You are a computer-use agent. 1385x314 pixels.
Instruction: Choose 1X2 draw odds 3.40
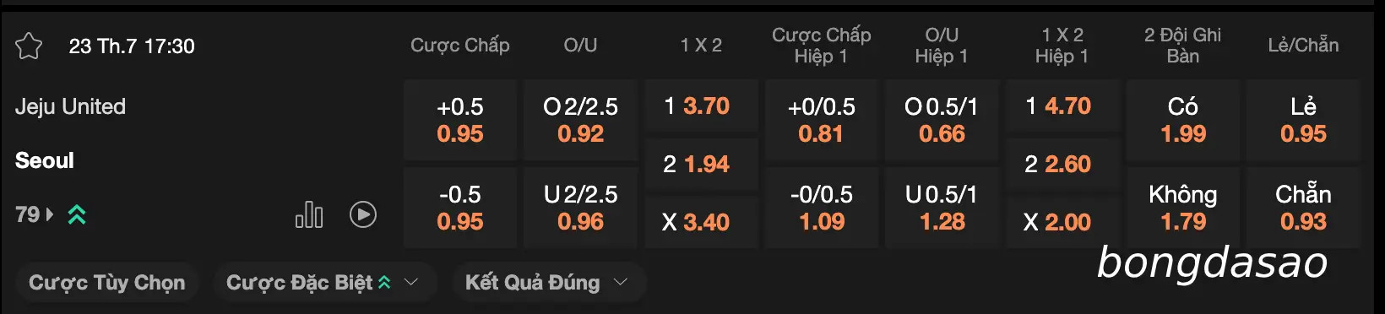[701, 222]
